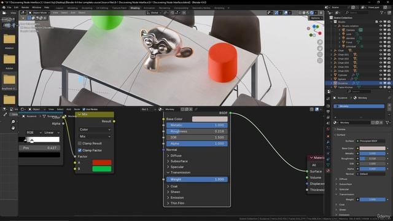Open the Linear interpolation dropdown
This screenshot has width=393, height=221.
[52, 133]
